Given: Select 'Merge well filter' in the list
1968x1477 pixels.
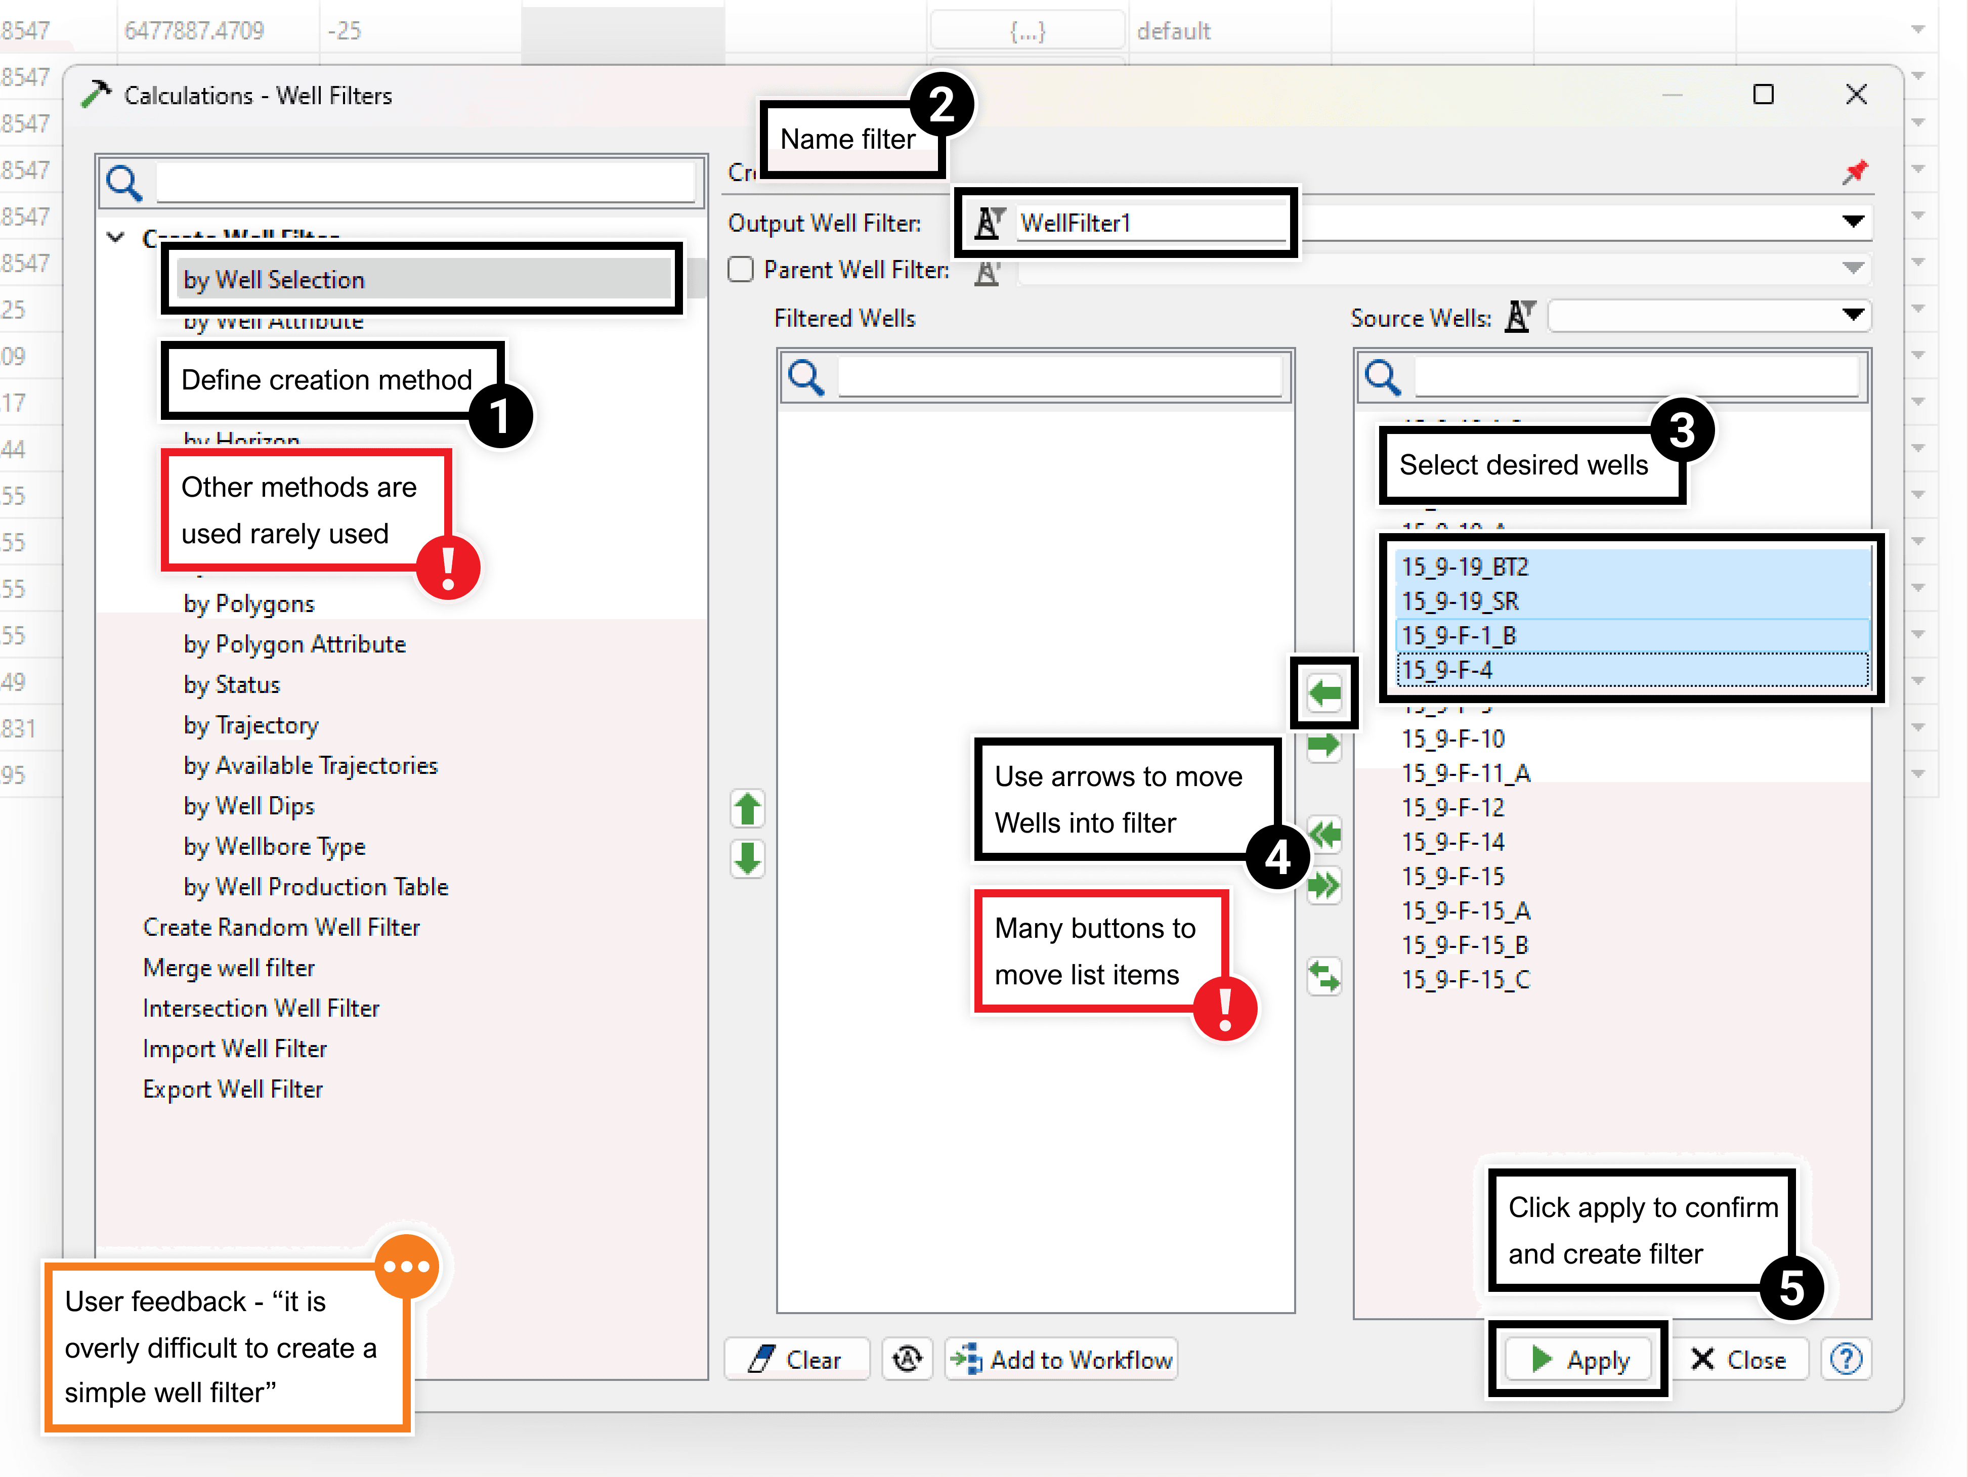Looking at the screenshot, I should (x=229, y=968).
